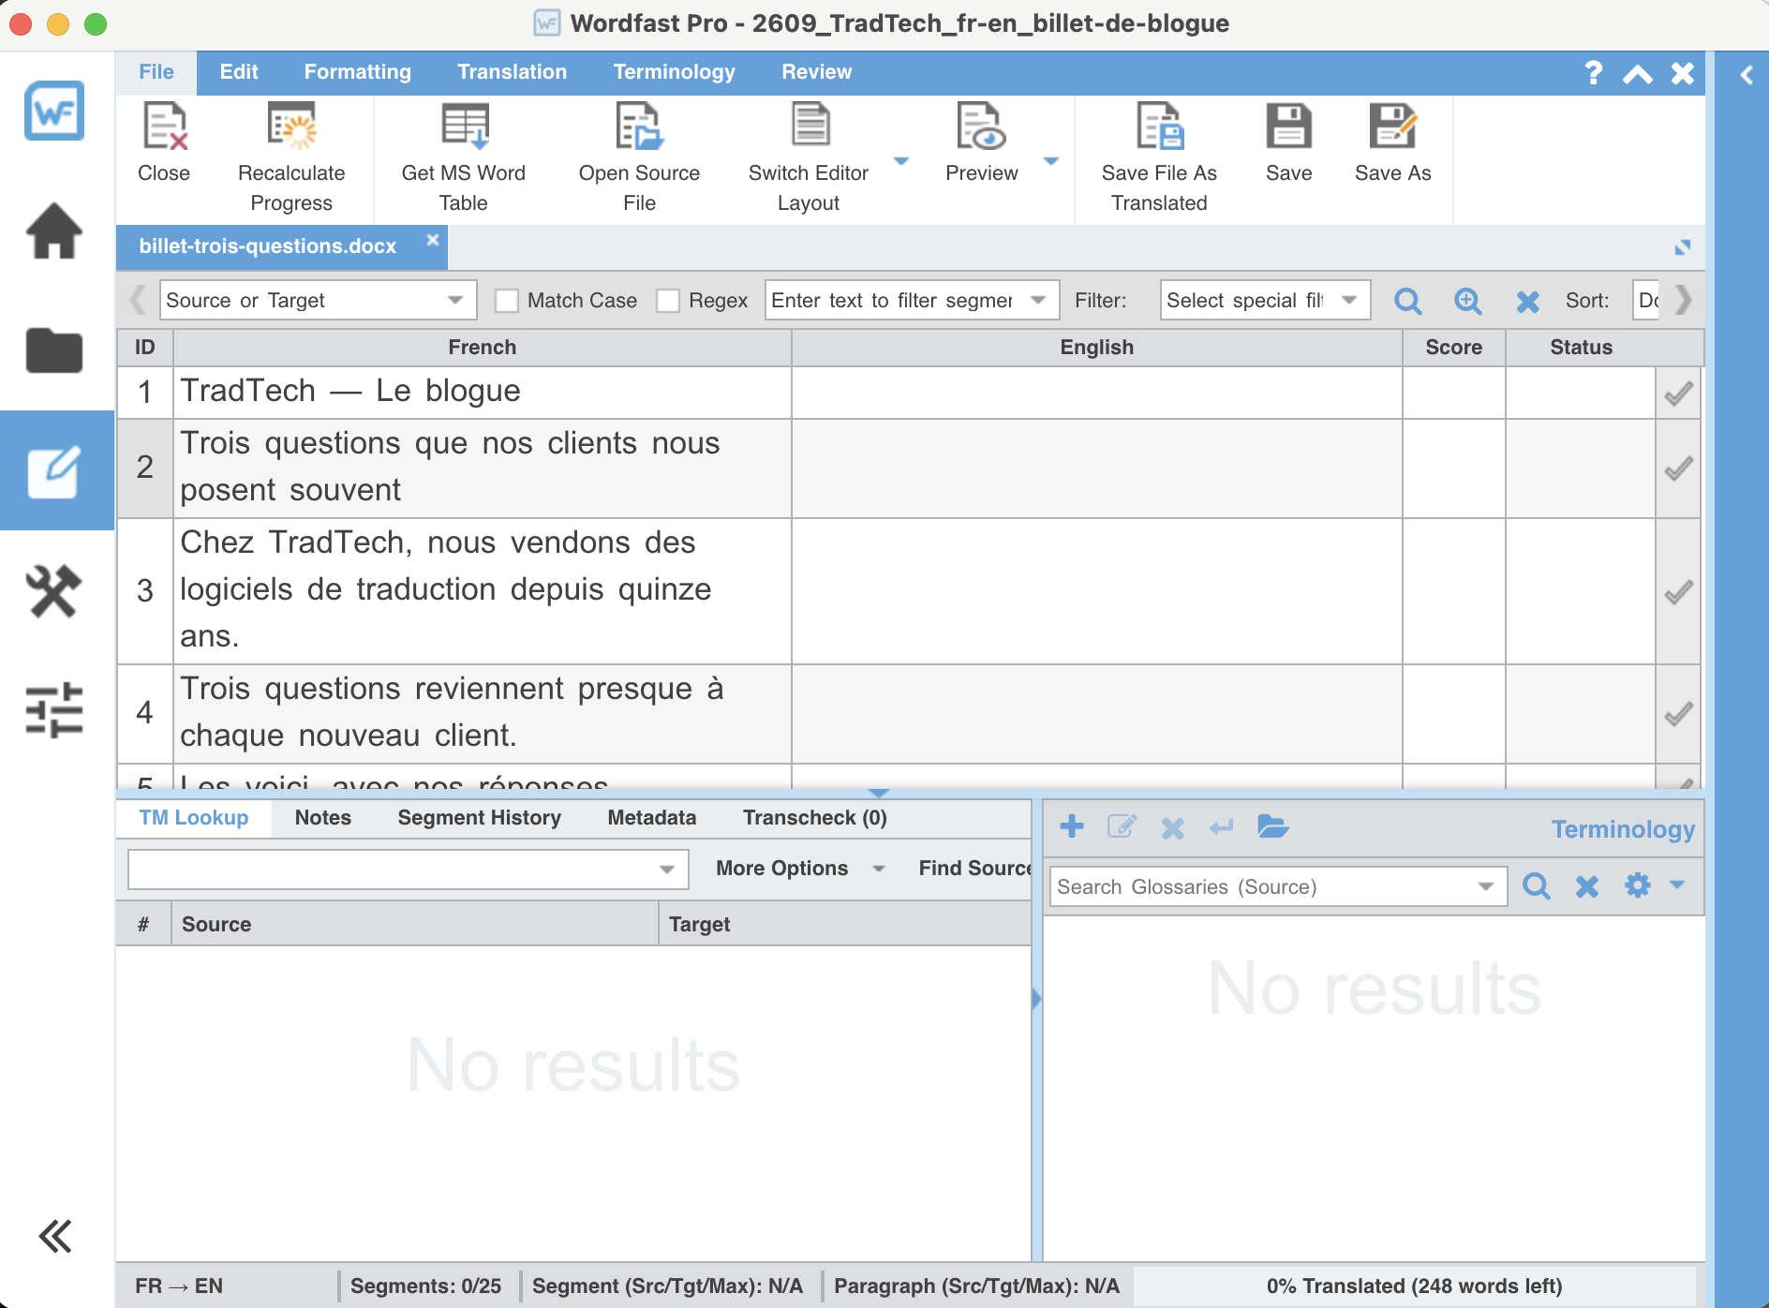Open the Edit ribbon tab
The width and height of the screenshot is (1769, 1308).
point(239,72)
